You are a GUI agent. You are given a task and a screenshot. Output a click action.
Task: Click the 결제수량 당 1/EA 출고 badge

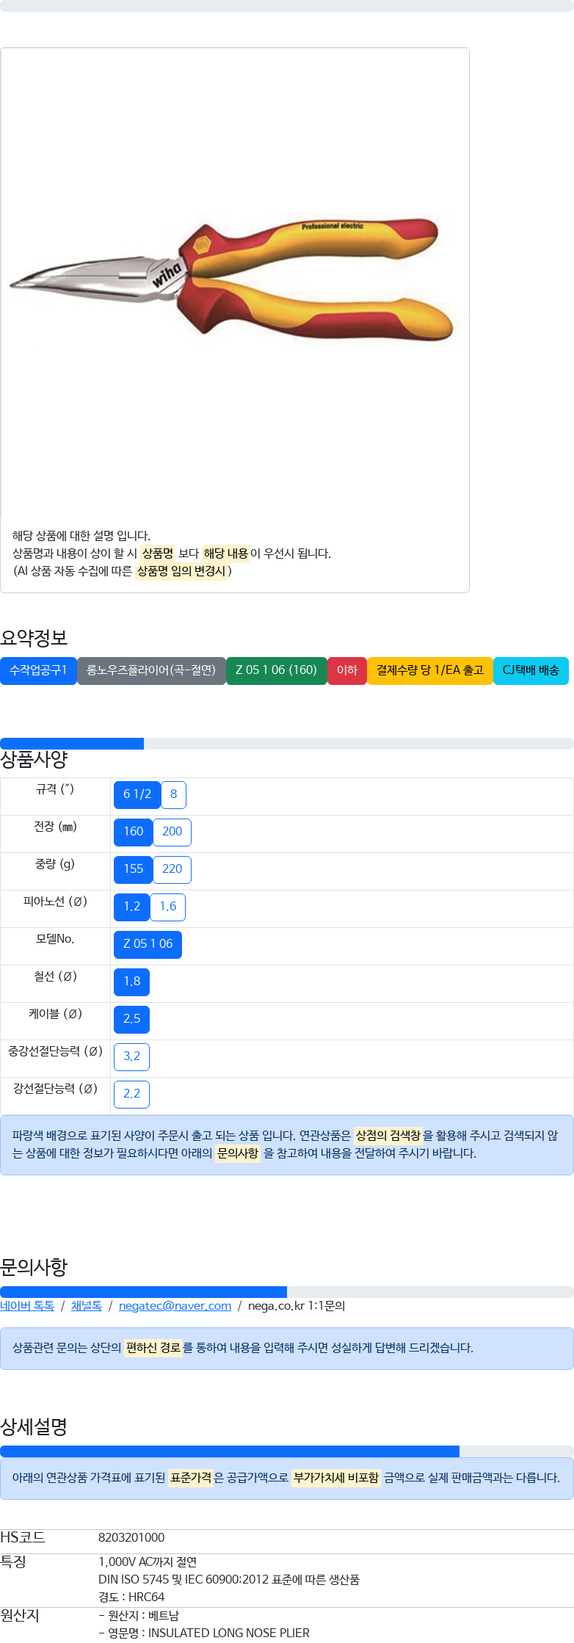(429, 670)
